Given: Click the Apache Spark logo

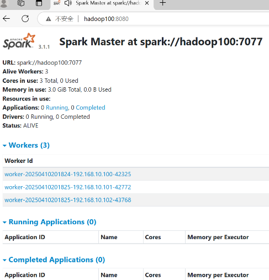Looking at the screenshot, I should click(x=19, y=41).
